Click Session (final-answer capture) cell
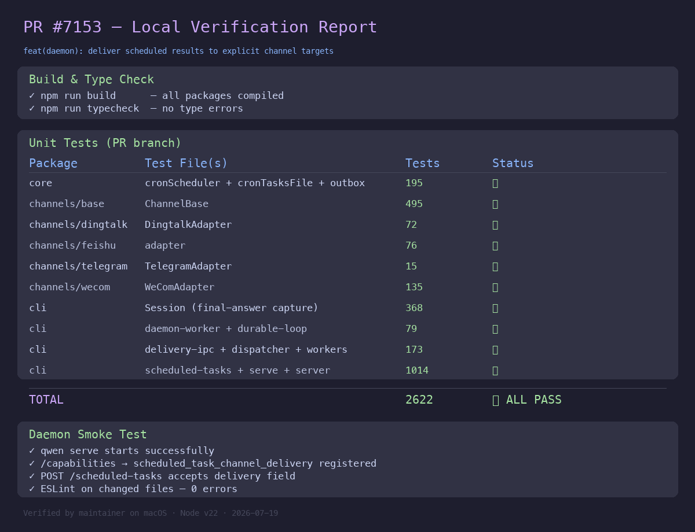Image resolution: width=695 pixels, height=532 pixels. tap(232, 308)
